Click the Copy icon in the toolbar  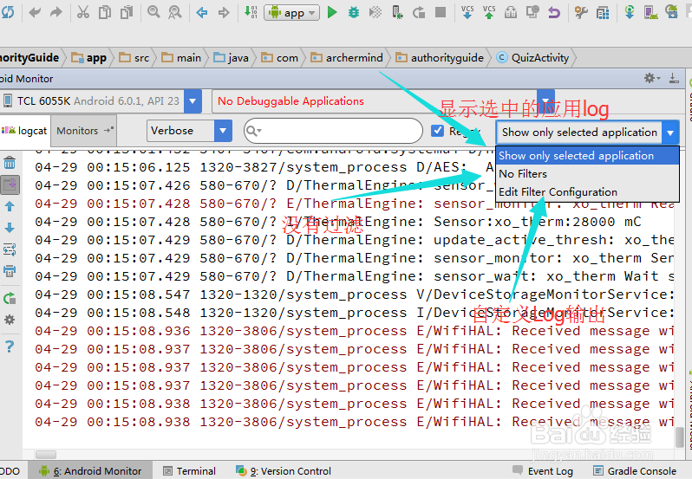point(105,12)
